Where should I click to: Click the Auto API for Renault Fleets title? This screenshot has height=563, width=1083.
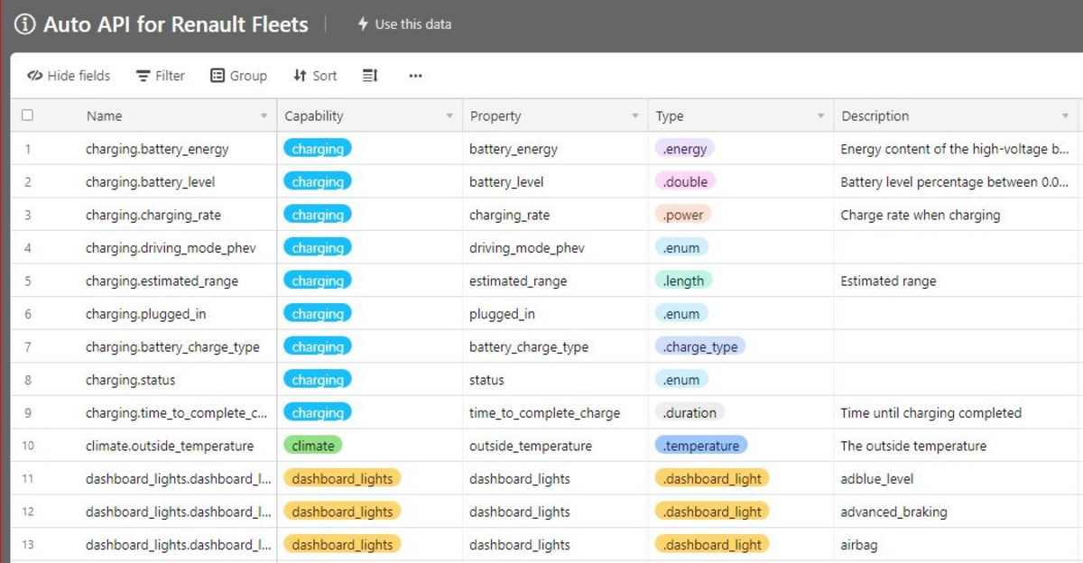tap(176, 24)
